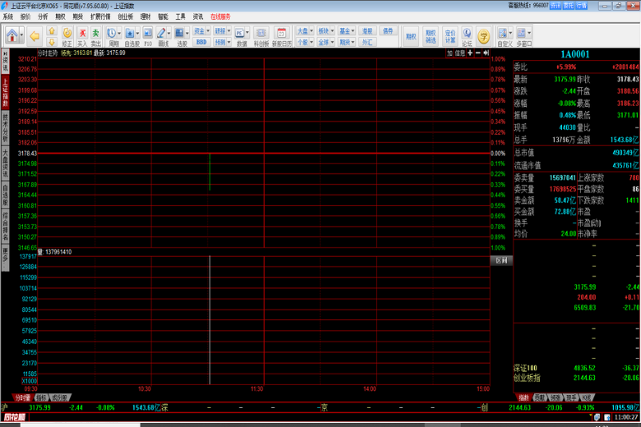The height and width of the screenshot is (427, 641).
Task: Click the 定价计算 button
Action: 450,36
